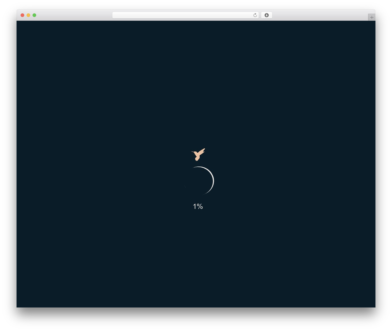Image resolution: width=392 pixels, height=331 pixels.
Task: Close the browser window using red button
Action: click(x=22, y=15)
